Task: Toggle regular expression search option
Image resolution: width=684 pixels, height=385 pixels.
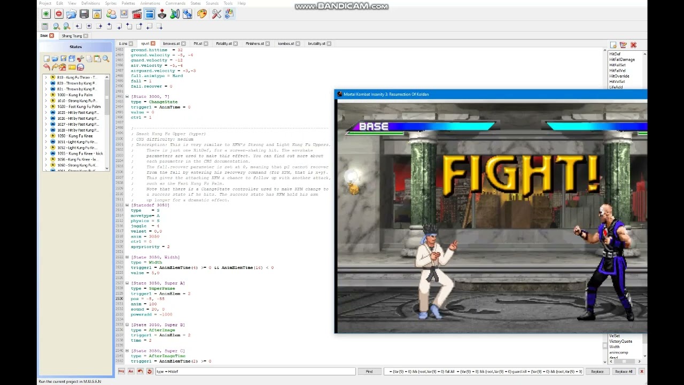Action: (121, 371)
